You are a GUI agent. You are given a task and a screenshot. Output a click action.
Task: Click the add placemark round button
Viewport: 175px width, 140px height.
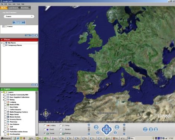click(145, 130)
